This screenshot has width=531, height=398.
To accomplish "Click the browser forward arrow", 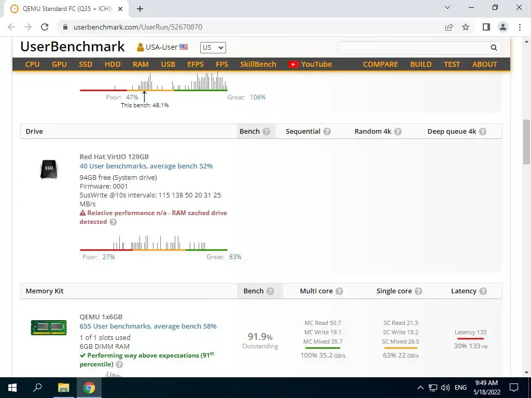I will pos(28,27).
